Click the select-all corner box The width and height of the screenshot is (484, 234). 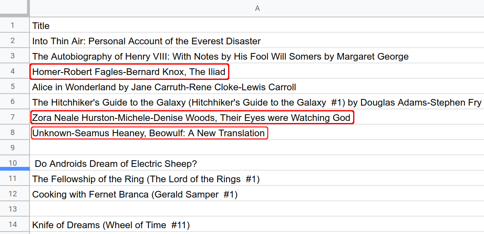pyautogui.click(x=14, y=8)
